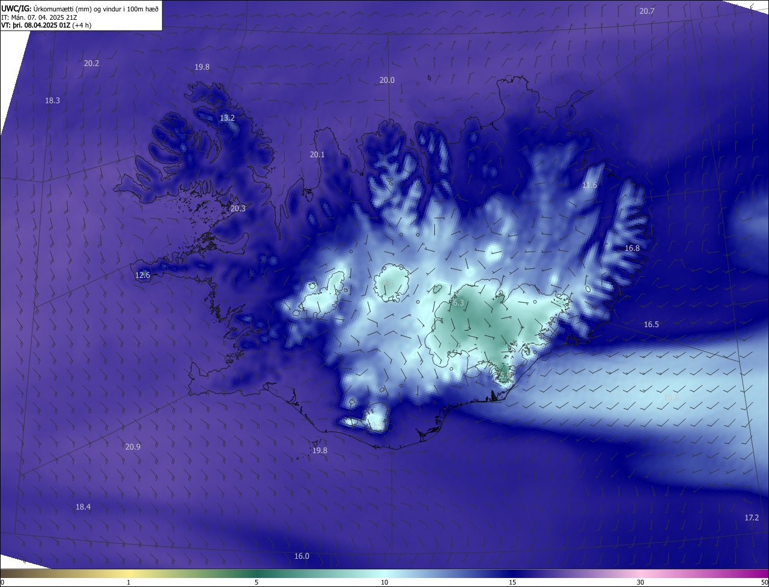The image size is (769, 587).
Task: Select the 6.3 value on the glacier
Action: tap(458, 303)
